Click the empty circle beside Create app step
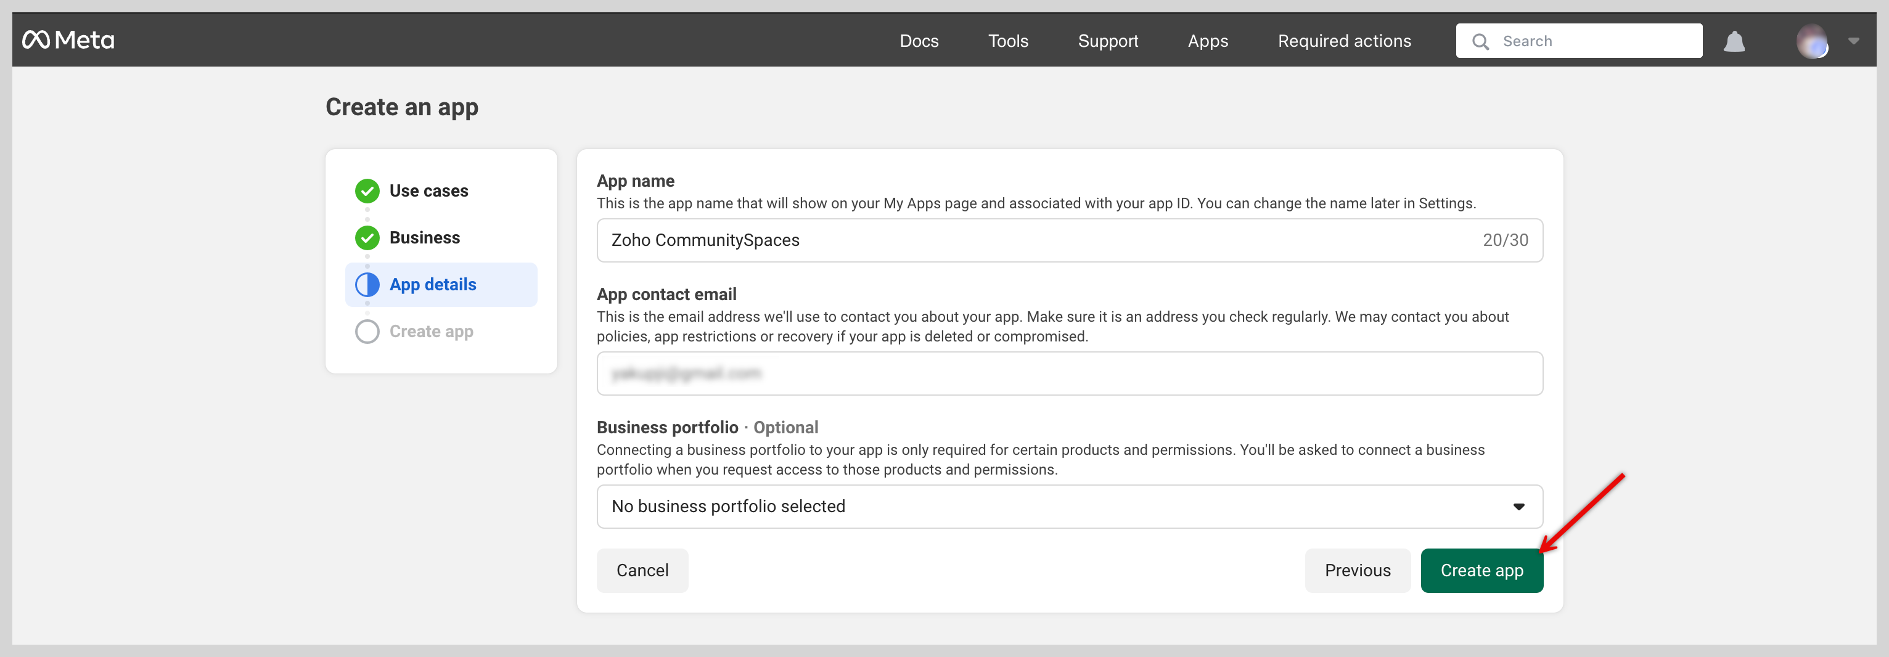Screen dimensions: 1889x657 367,332
